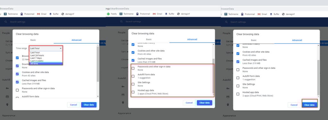This screenshot has height=120, width=328.
Task: Uncheck Cookies and other site data, middle dialog
Action: [x=133, y=52]
